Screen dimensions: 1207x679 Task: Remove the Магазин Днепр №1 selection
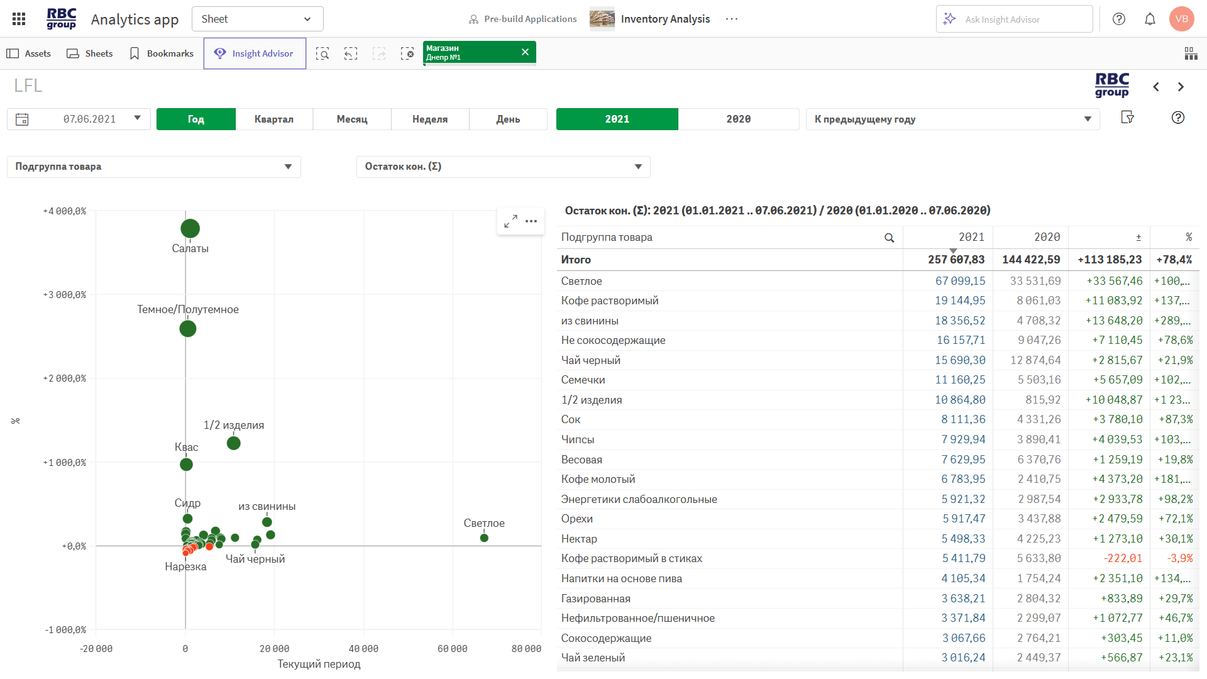click(526, 52)
